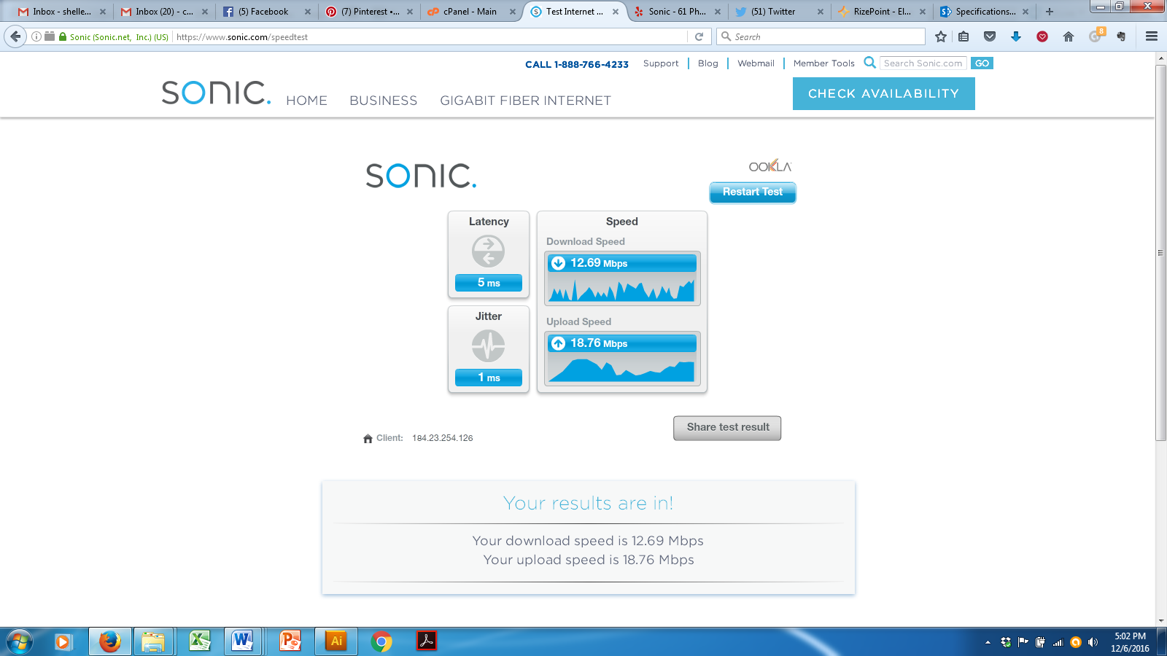This screenshot has height=656, width=1167.
Task: Click the download arrow icon beside 12.69 Mbps
Action: [x=558, y=263]
